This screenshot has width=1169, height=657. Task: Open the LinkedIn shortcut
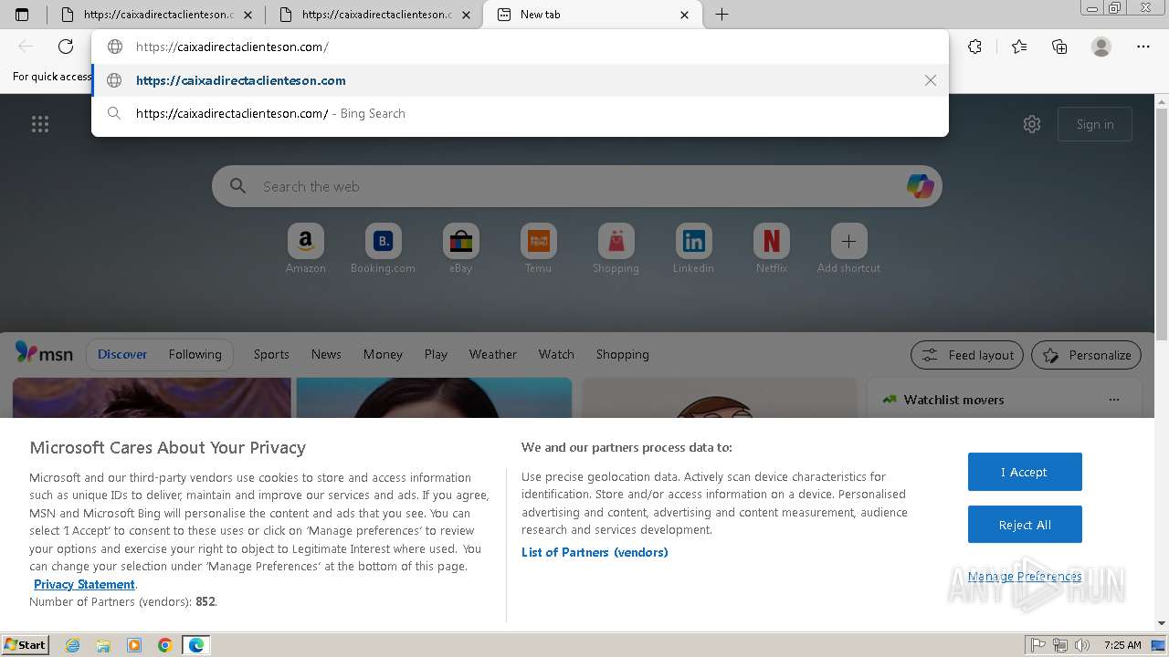694,249
